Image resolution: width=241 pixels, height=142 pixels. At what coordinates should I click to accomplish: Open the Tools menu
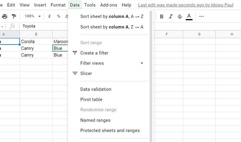90,5
